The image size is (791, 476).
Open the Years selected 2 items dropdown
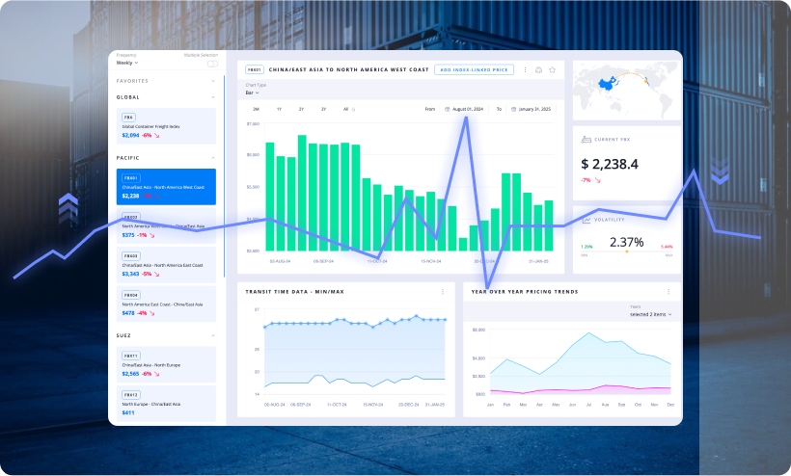click(x=651, y=314)
